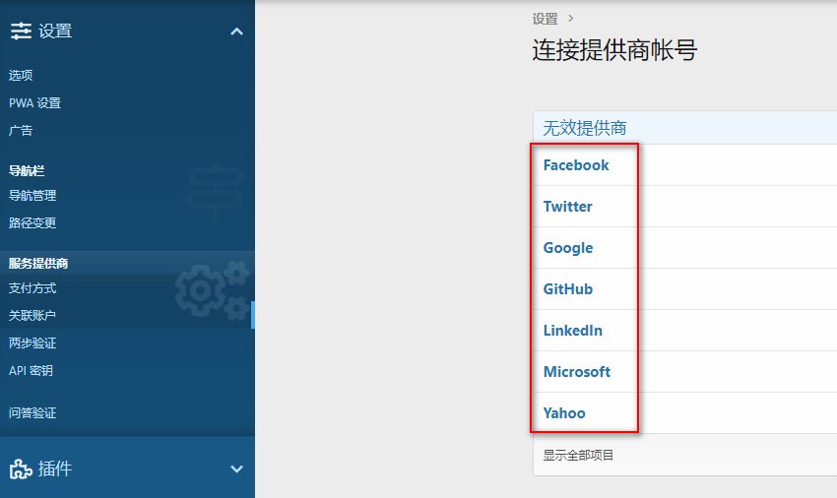Image resolution: width=837 pixels, height=498 pixels.
Task: Click the puzzle-piece 插件 icon
Action: point(21,468)
